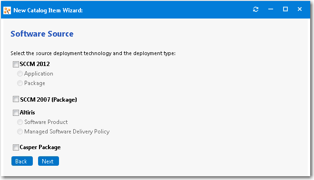Refresh the wizard using the circular arrows icon
The image size is (314, 180).
256,9
